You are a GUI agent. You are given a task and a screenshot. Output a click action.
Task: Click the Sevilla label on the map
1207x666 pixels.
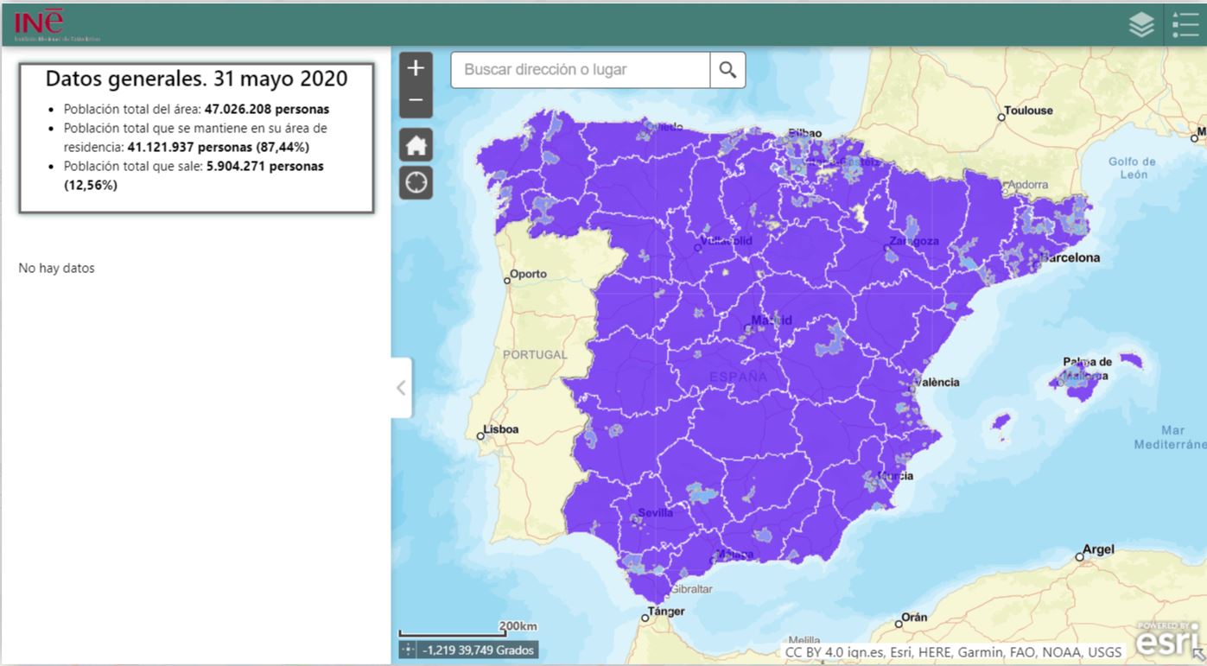point(655,513)
